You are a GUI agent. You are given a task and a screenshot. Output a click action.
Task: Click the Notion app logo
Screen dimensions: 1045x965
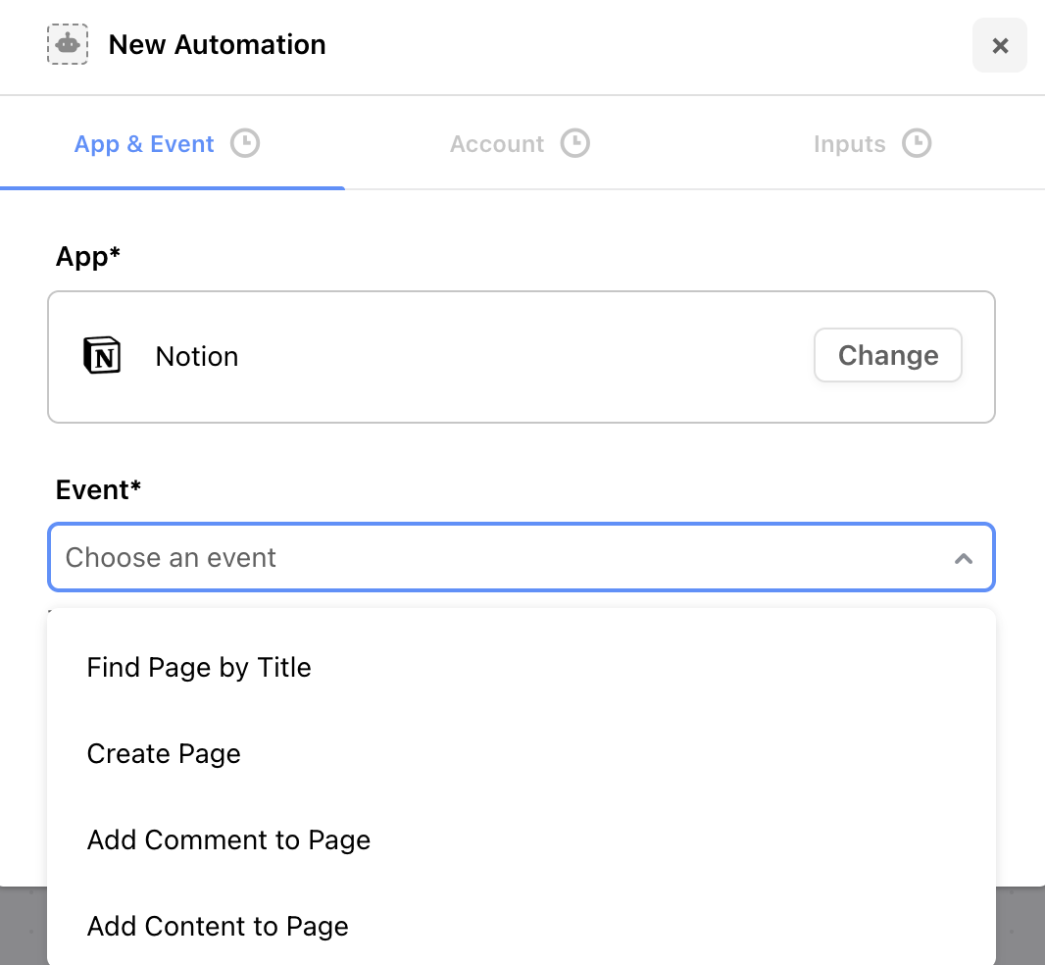click(102, 355)
